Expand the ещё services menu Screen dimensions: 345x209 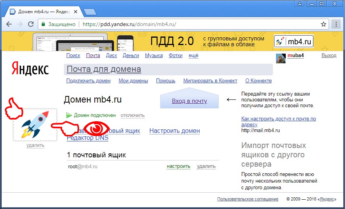point(193,56)
